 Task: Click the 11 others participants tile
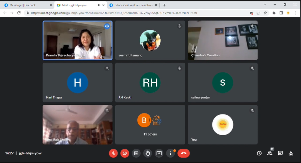(150, 125)
